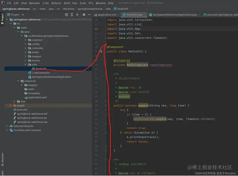
Task: Click the Spring bean gutter icon beside RedisUtil class
Action: pyautogui.click(x=101, y=51)
